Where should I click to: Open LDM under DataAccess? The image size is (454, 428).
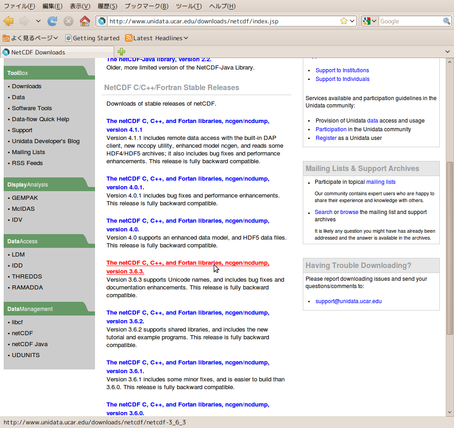pyautogui.click(x=18, y=255)
